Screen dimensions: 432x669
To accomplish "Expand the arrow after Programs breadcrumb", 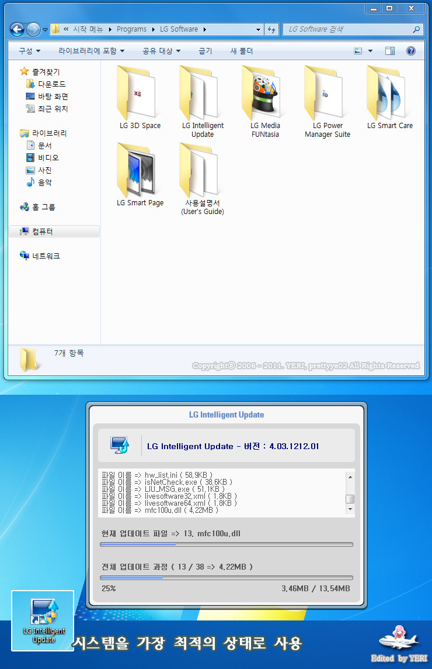I will (x=154, y=29).
